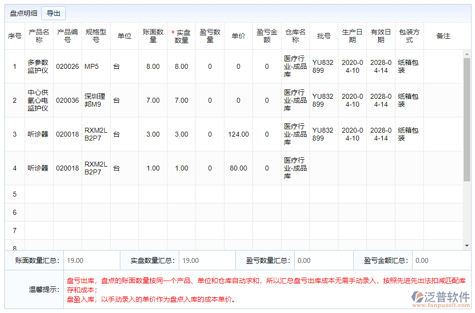Image resolution: width=475 pixels, height=313 pixels.
Task: Click the 听诊器 product name in row 3
Action: [39, 134]
